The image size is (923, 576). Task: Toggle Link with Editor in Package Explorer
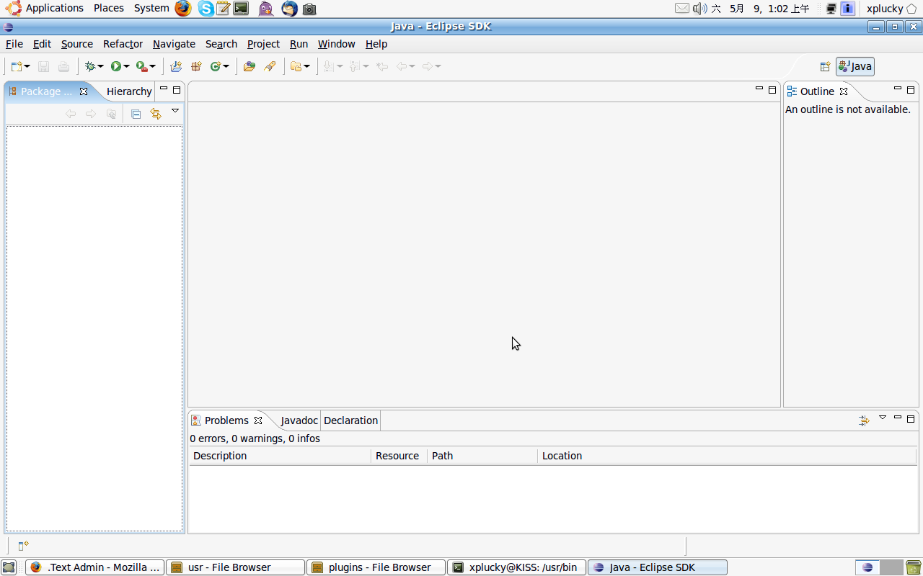(155, 114)
